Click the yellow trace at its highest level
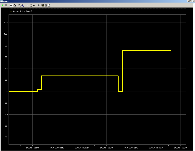The height and width of the screenshot is (151, 195). [x=147, y=51]
